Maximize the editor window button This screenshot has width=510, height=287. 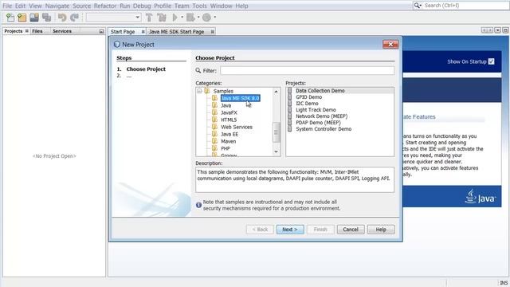click(x=505, y=30)
